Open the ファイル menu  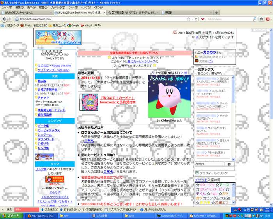[7, 7]
